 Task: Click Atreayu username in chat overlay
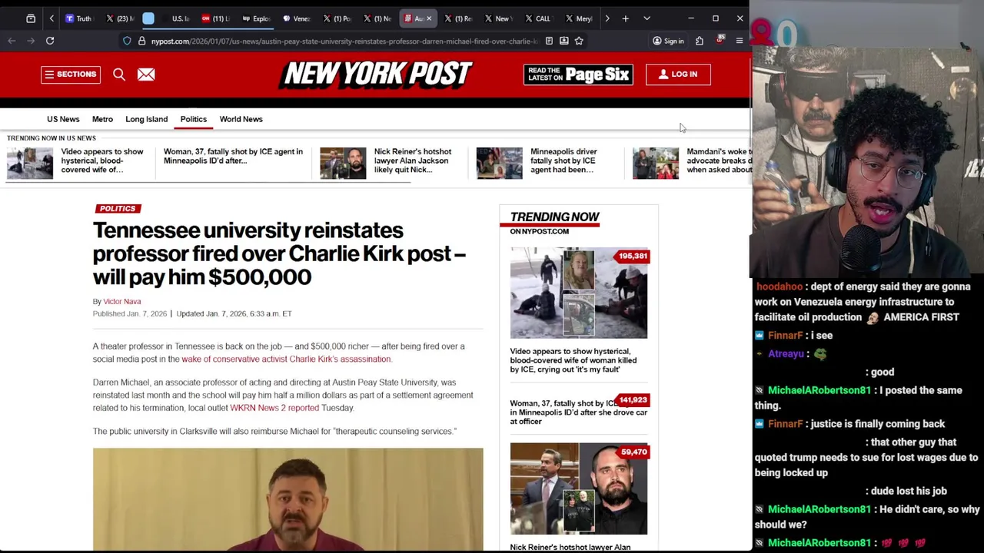(x=786, y=354)
